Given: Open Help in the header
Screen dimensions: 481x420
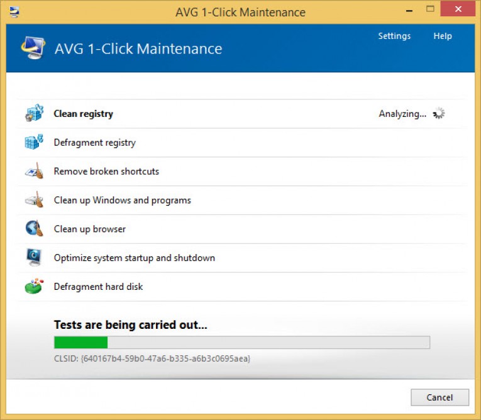Looking at the screenshot, I should tap(443, 36).
